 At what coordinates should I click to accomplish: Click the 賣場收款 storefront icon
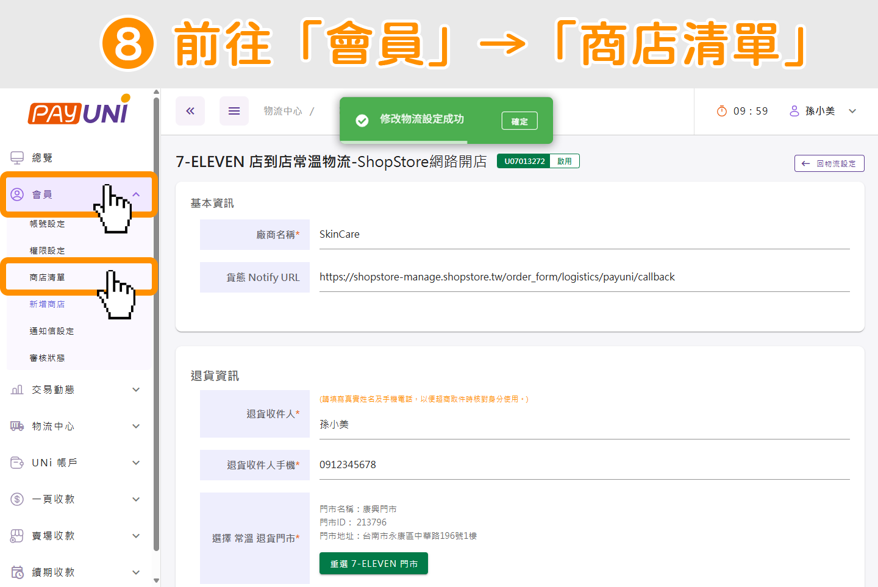(17, 536)
